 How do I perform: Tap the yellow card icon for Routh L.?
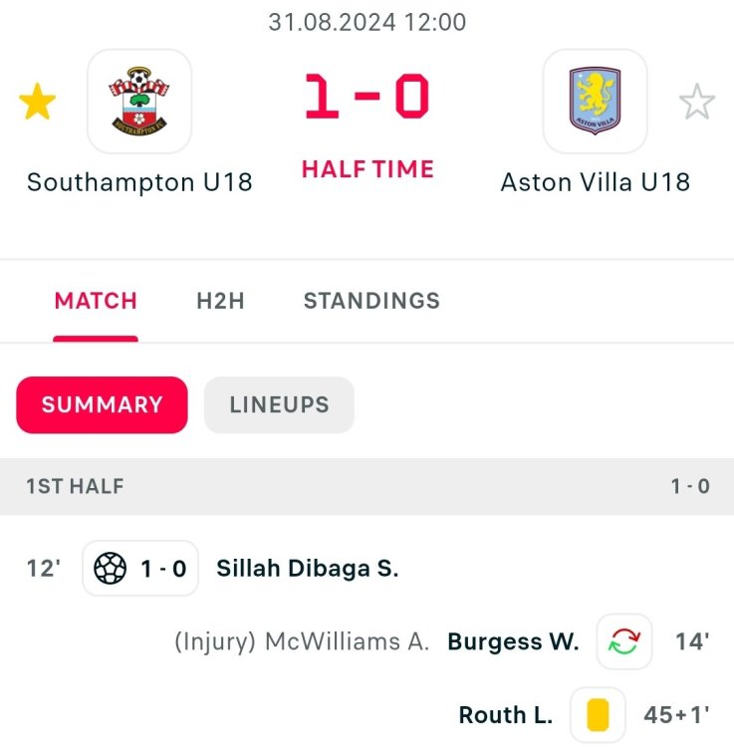pyautogui.click(x=598, y=715)
